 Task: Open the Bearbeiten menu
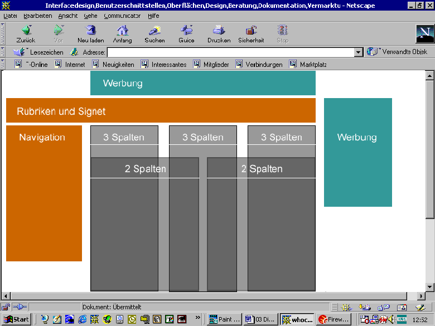coord(38,16)
